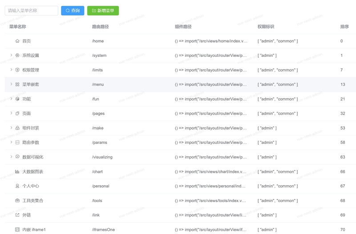Viewport: 356px width, 234px height.
Task: Expand the 系统设置 tree row
Action: pyautogui.click(x=11, y=55)
